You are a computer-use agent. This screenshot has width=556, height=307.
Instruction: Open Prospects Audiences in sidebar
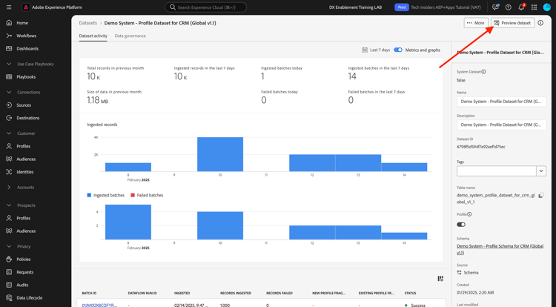[x=26, y=231]
